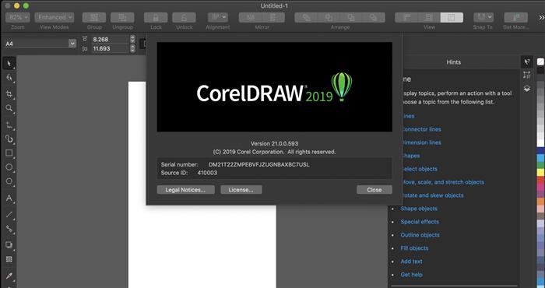The image size is (545, 288).
Task: Open the Snap To dropdown
Action: tap(483, 17)
